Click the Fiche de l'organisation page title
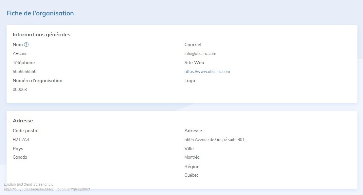Viewport: 363px width, 195px height. click(40, 13)
